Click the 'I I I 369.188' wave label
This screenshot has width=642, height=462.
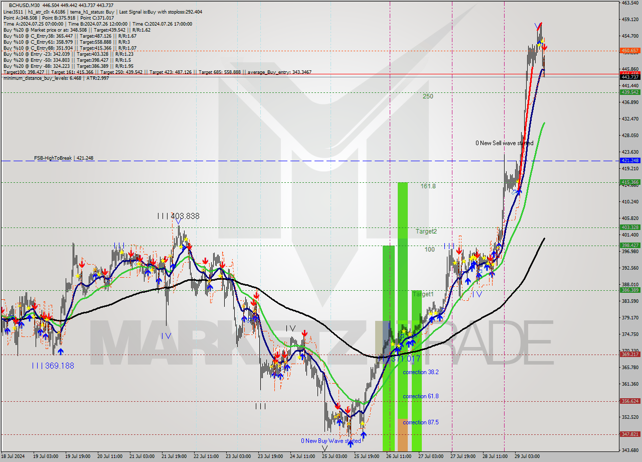(x=53, y=366)
